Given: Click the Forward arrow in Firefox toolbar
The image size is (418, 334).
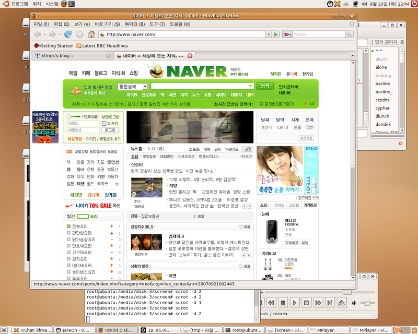Looking at the screenshot, I should click(x=53, y=34).
